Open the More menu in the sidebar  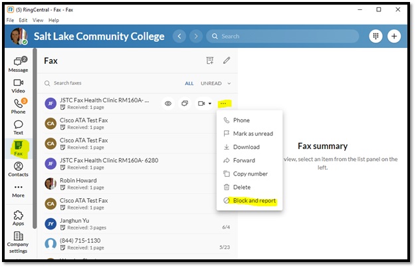(x=18, y=191)
